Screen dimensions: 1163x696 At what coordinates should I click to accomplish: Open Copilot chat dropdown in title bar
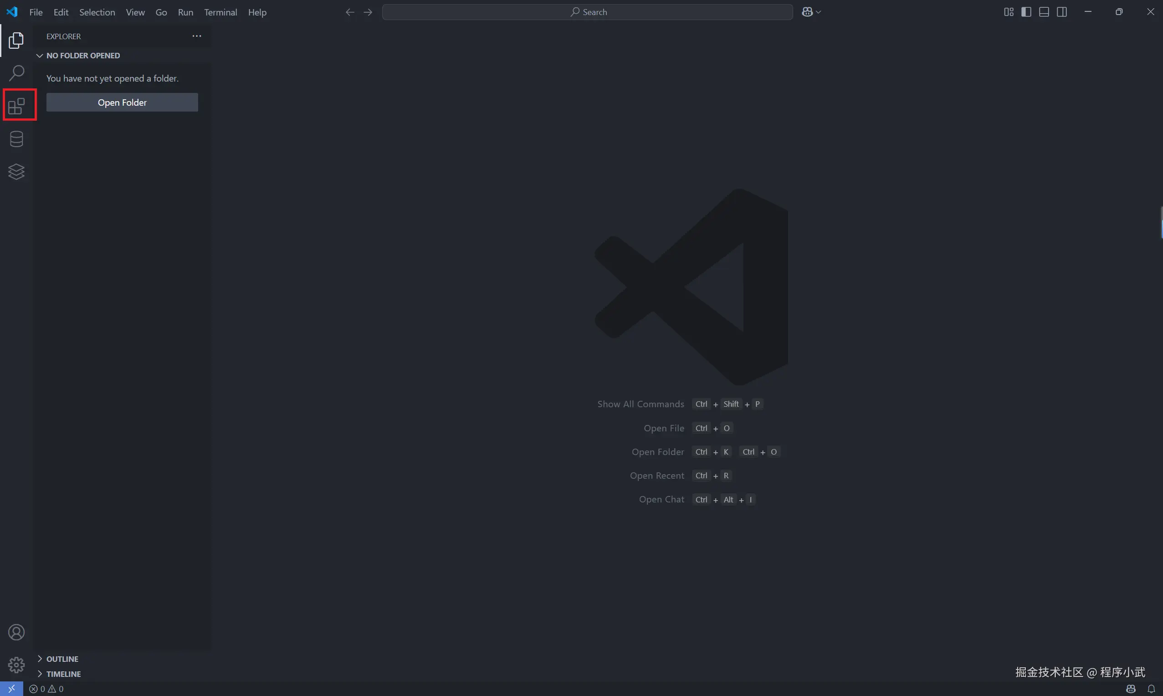(818, 12)
